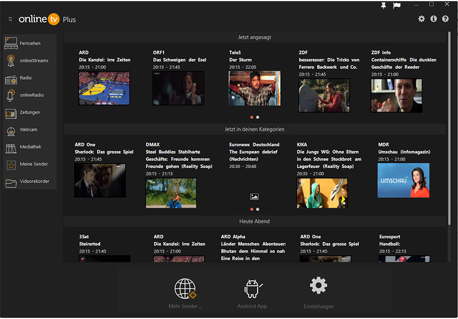The image size is (458, 319).
Task: Switch to Mediathek menu label
Action: click(30, 147)
